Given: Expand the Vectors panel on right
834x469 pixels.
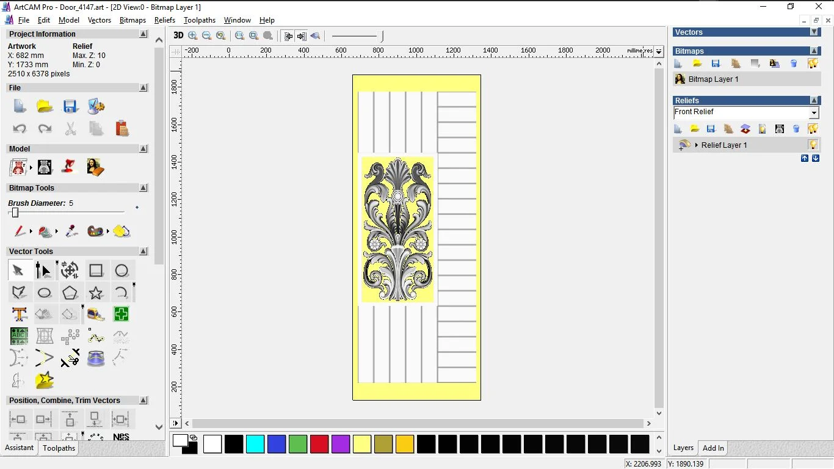Looking at the screenshot, I should tap(814, 32).
